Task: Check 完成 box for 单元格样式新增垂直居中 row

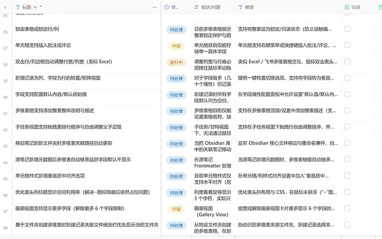Action: (348, 176)
